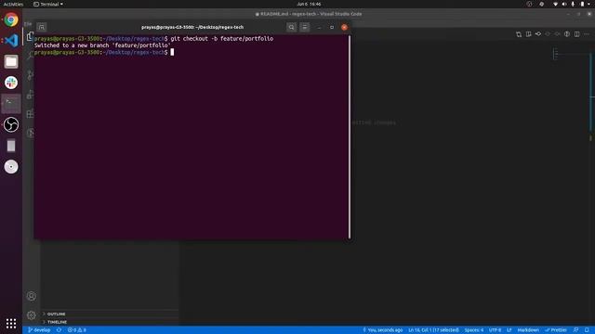This screenshot has height=334, width=595.
Task: Click Prettier in status bar
Action: 556,330
